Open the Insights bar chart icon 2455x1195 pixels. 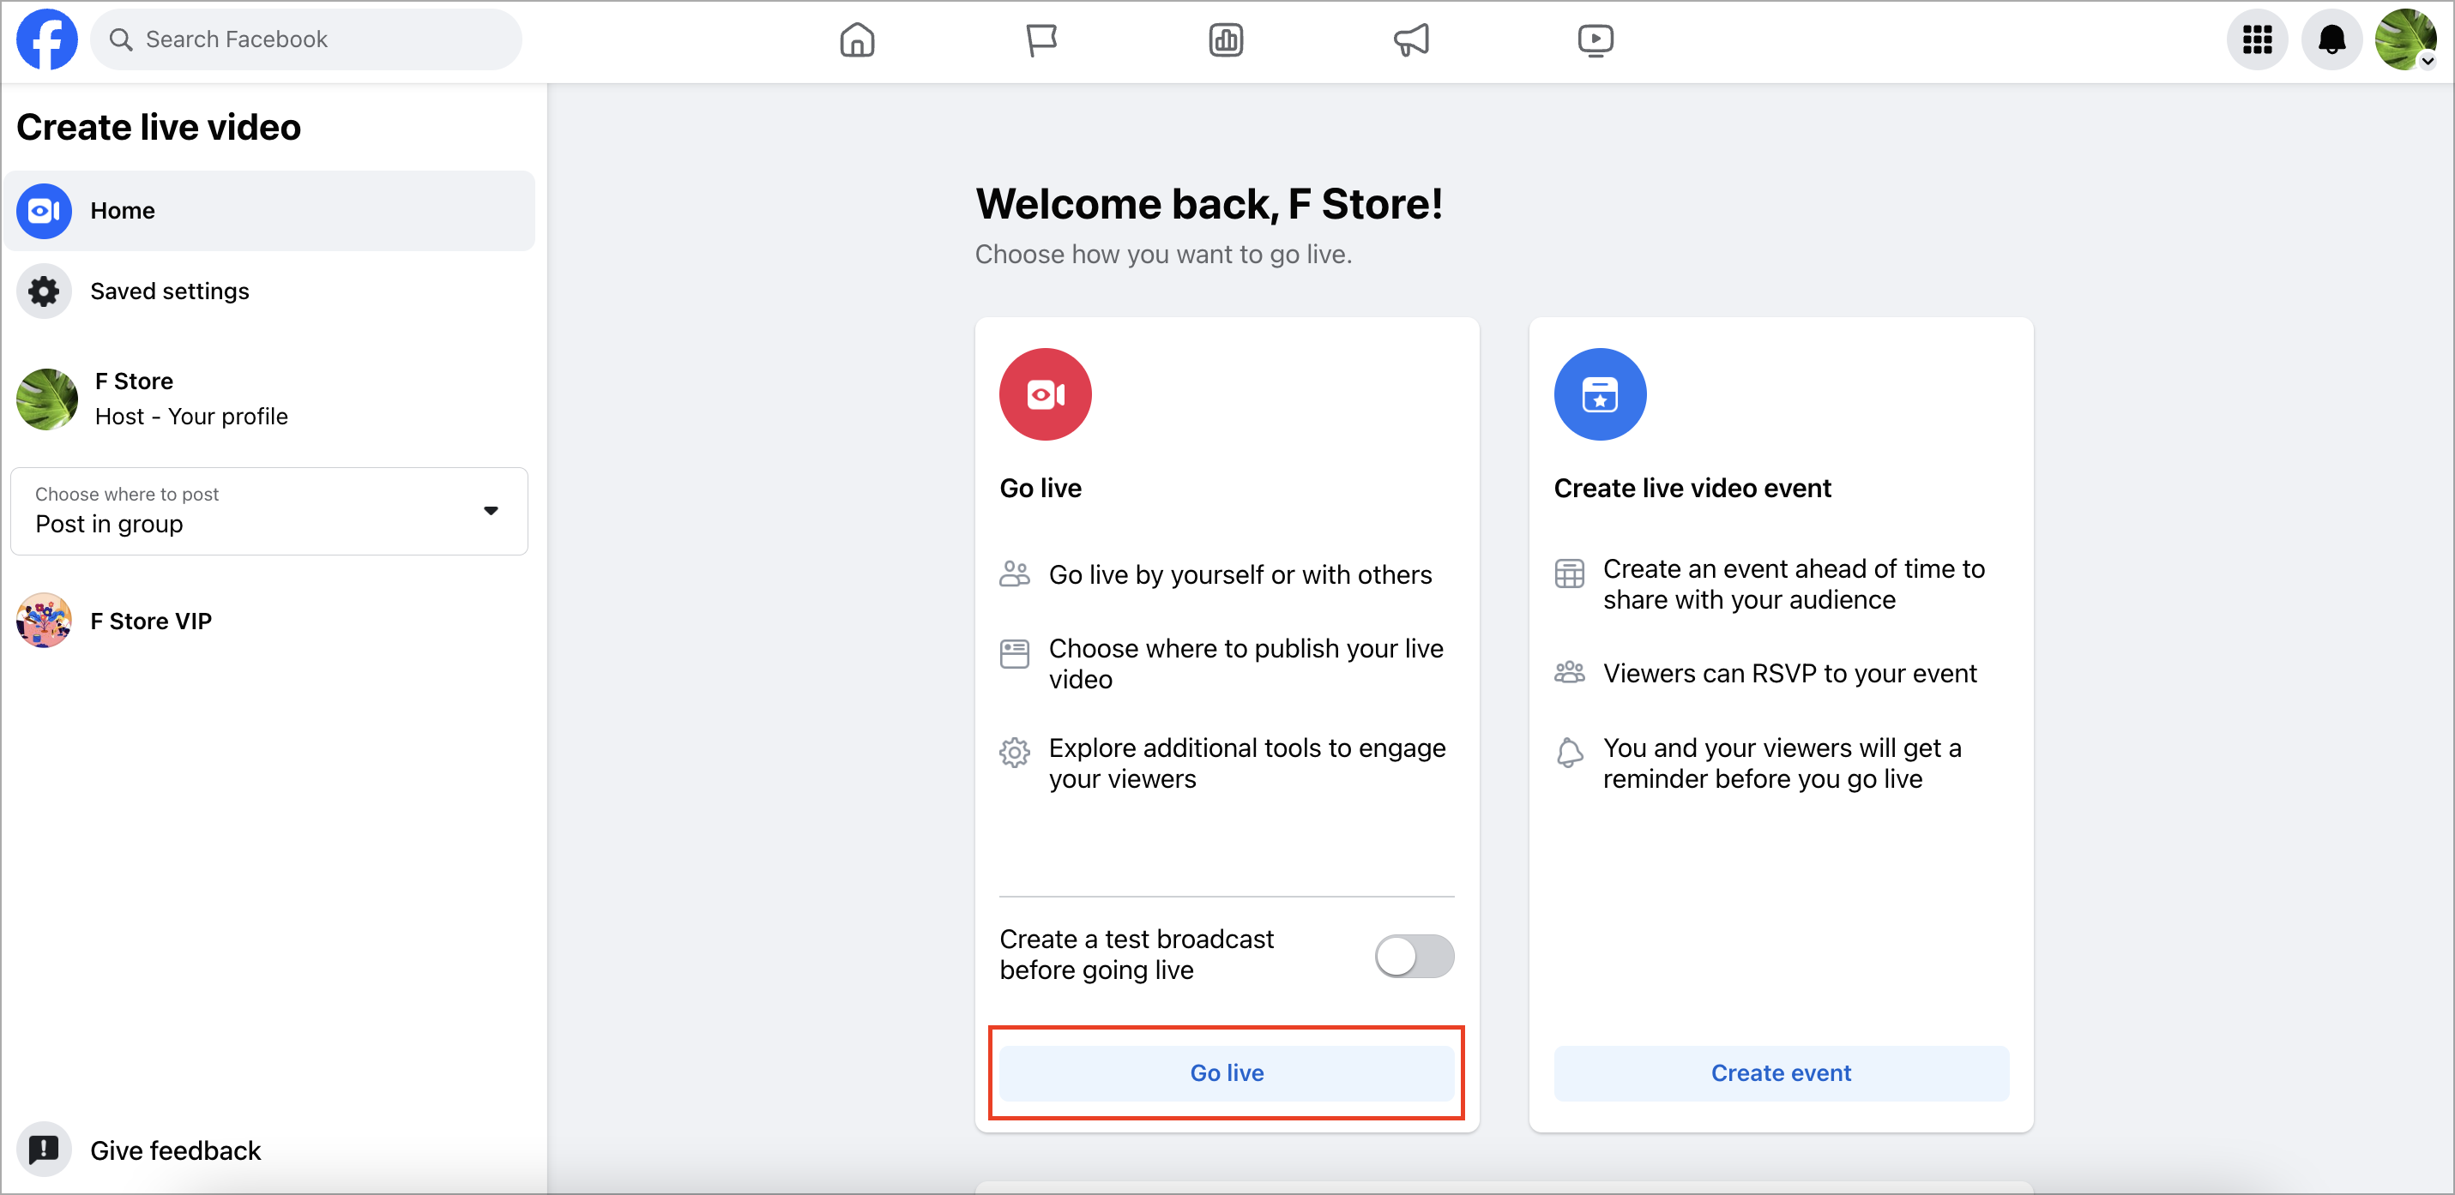pyautogui.click(x=1226, y=40)
